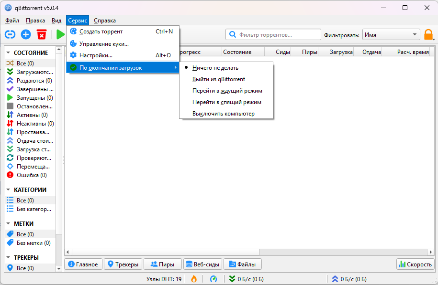Image resolution: width=438 pixels, height=285 pixels.
Task: Open the Правка menu
Action: pyautogui.click(x=35, y=21)
